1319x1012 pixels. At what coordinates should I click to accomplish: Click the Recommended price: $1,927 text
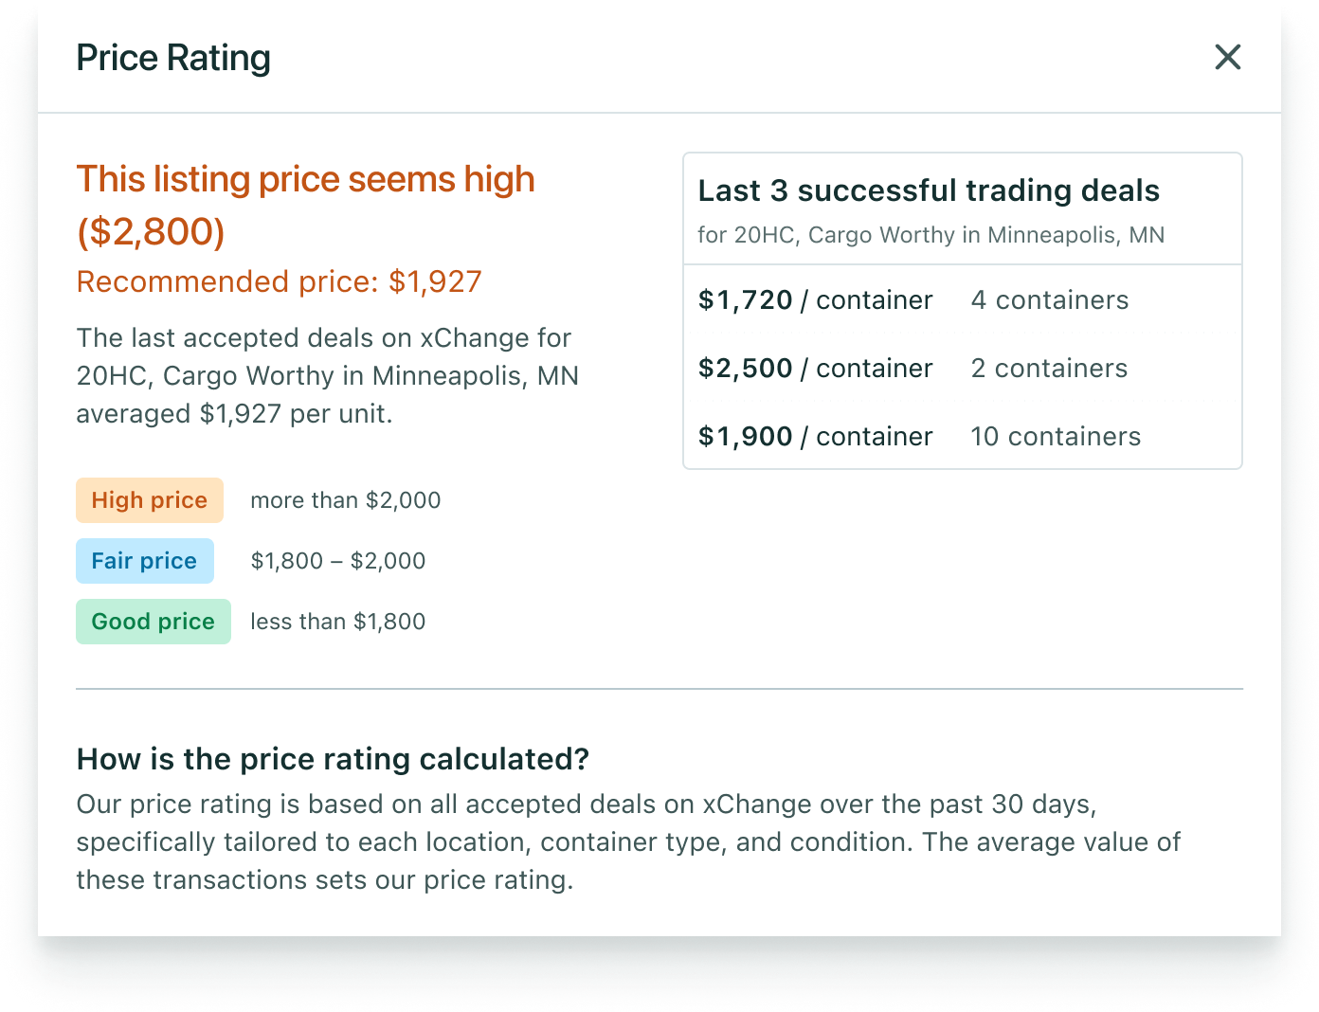tap(280, 281)
